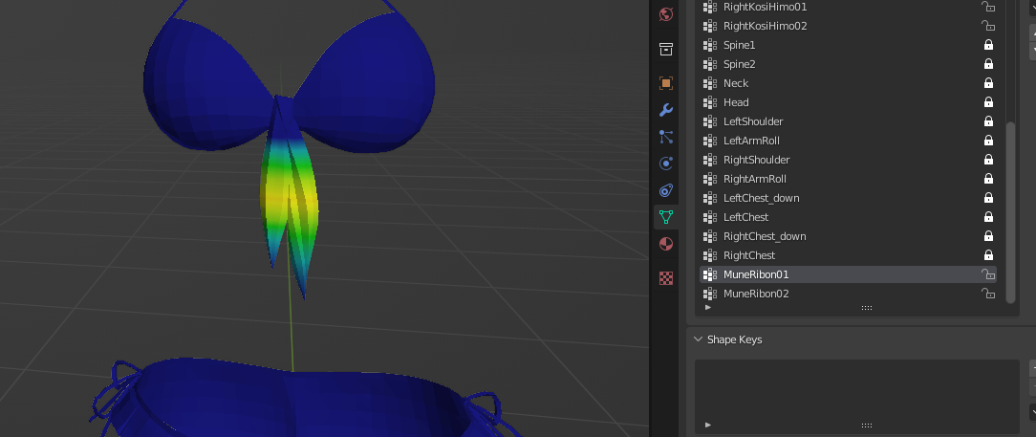Unlock the Spine1 vertex group
Image resolution: width=1036 pixels, height=437 pixels.
(988, 45)
